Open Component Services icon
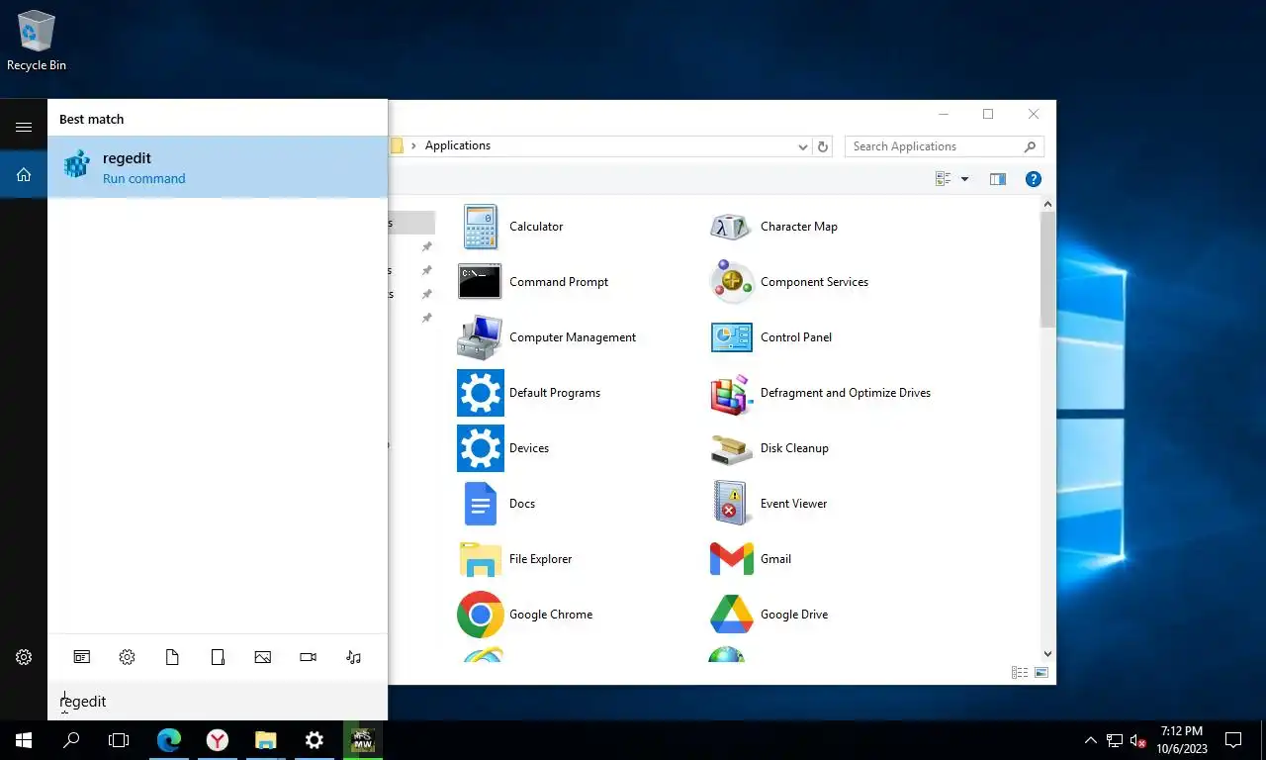This screenshot has height=760, width=1266. pyautogui.click(x=732, y=282)
